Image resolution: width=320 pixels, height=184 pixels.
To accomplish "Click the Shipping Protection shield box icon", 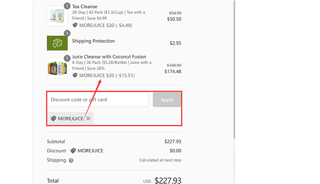I will (x=57, y=43).
